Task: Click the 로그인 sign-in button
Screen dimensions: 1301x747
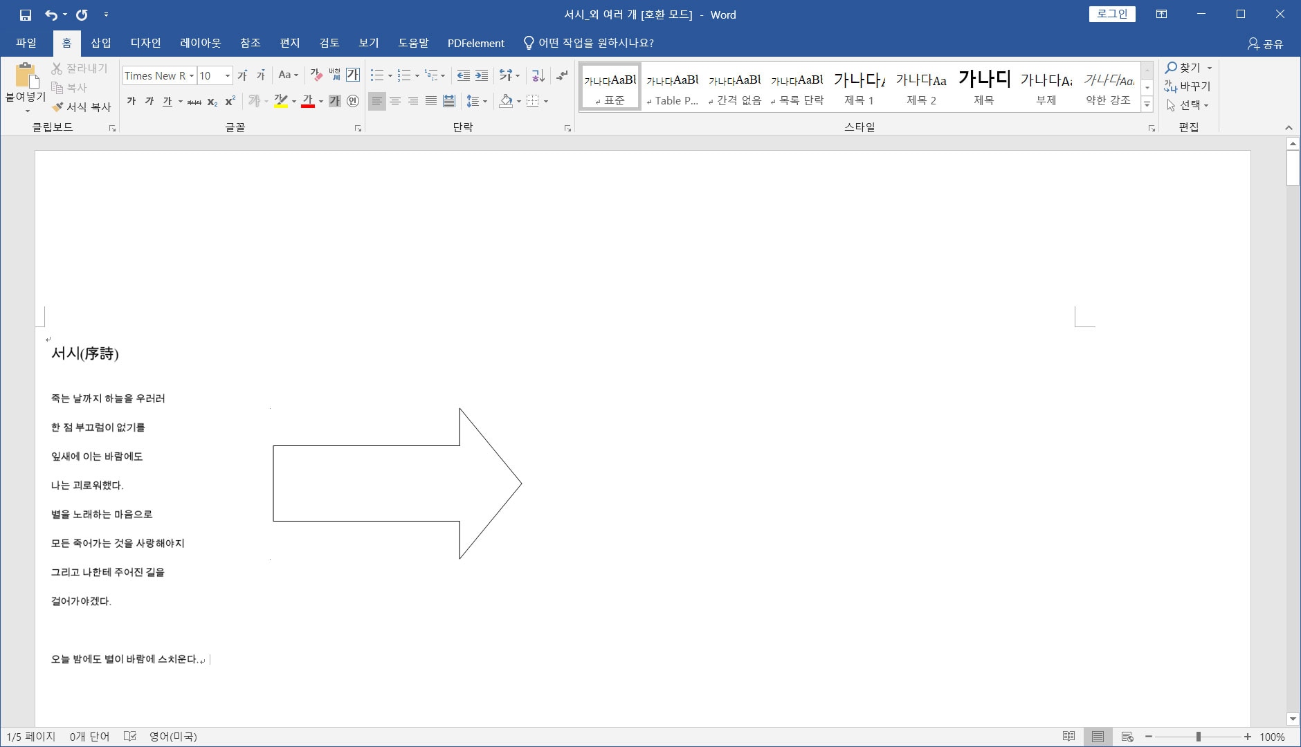Action: click(1112, 14)
